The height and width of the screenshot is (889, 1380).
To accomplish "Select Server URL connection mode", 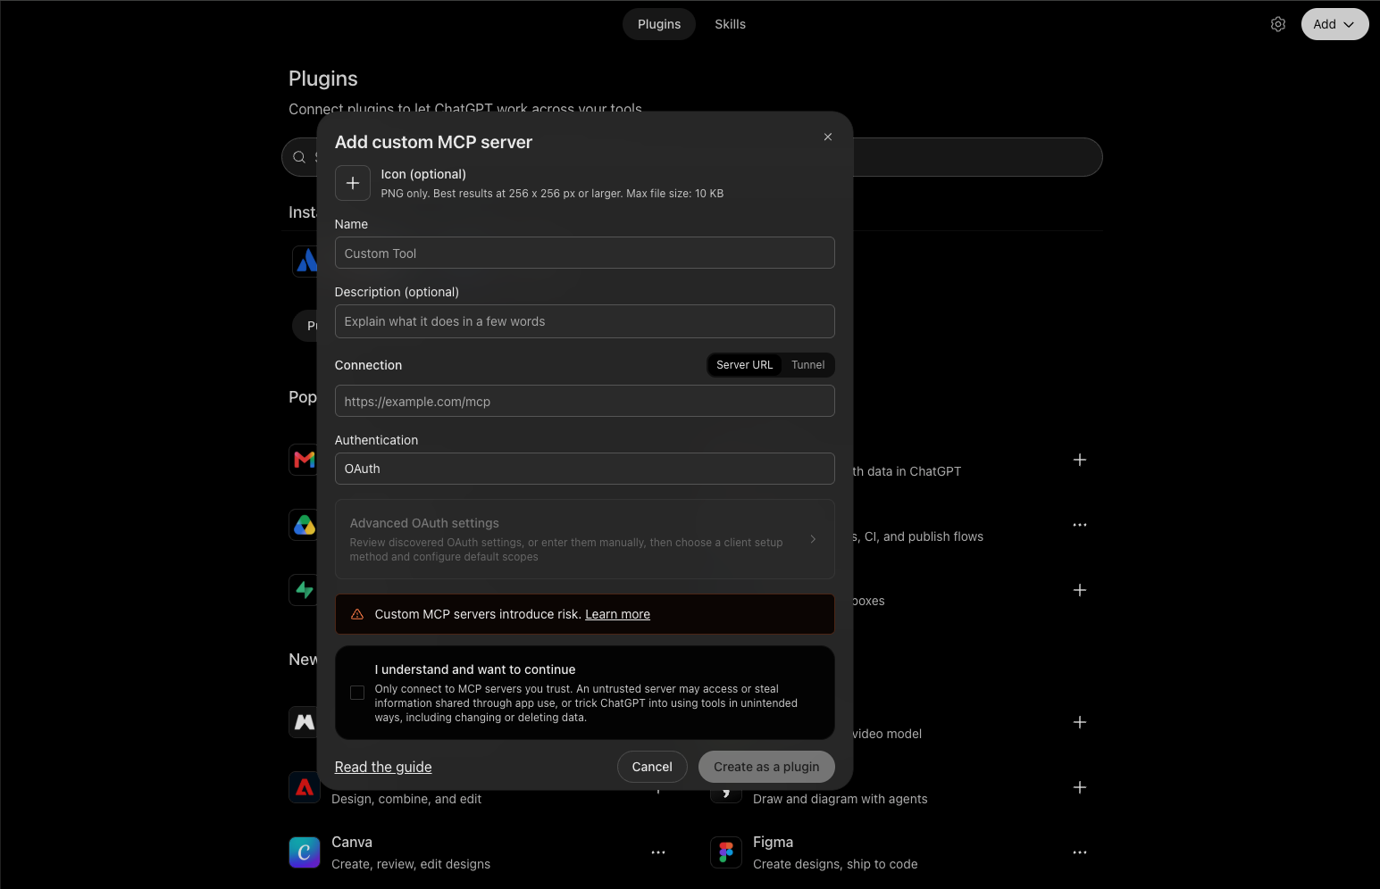I will [745, 365].
